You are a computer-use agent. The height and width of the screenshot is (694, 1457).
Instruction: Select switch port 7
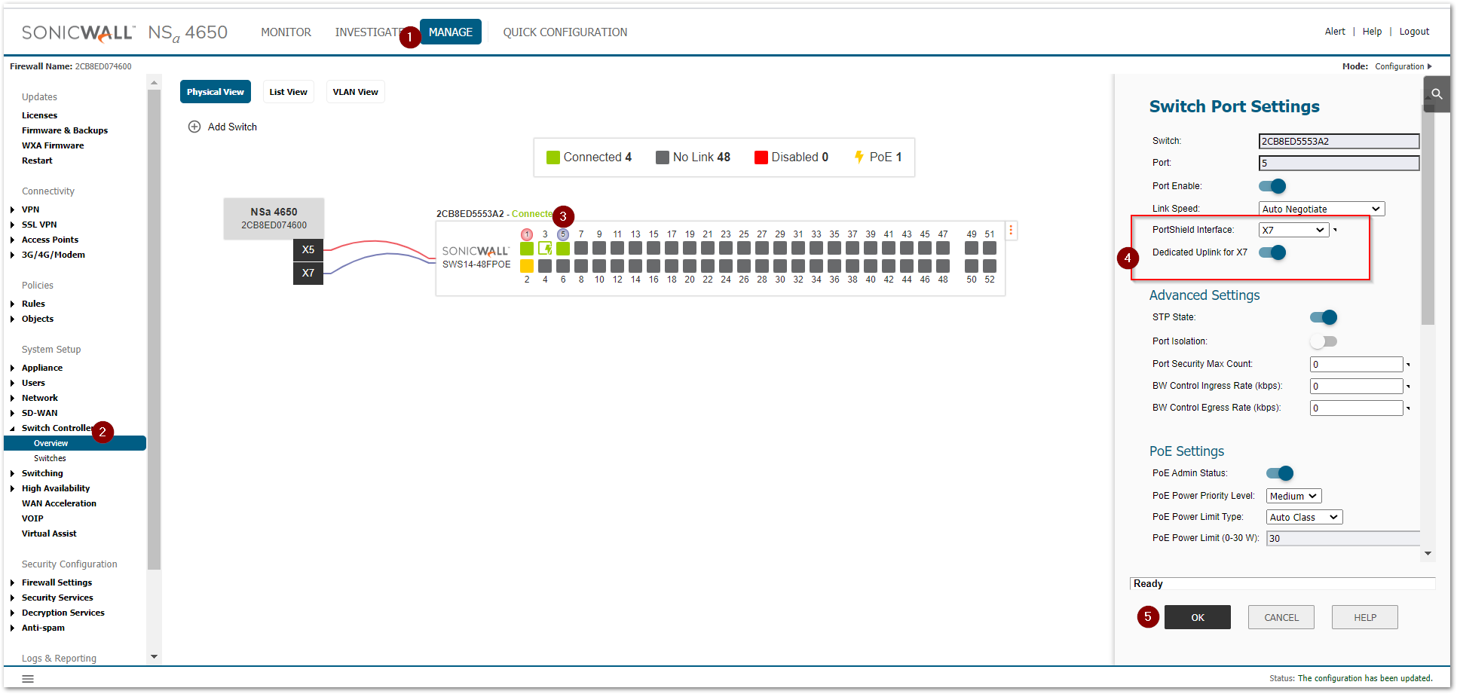(x=581, y=248)
